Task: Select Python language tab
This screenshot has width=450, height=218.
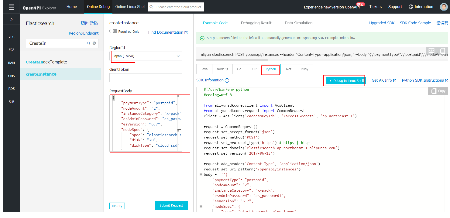Action: 271,69
